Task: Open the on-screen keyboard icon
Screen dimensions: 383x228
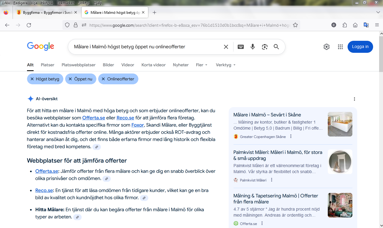Action: (241, 47)
